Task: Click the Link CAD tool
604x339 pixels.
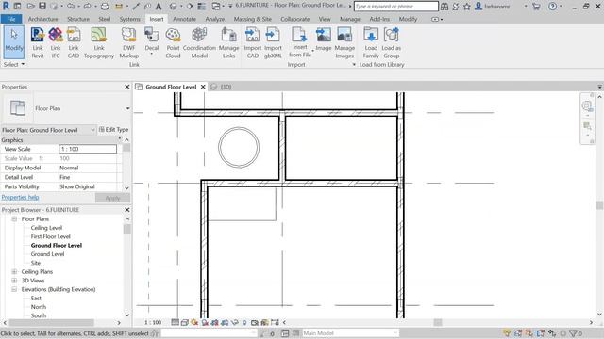Action: (74, 43)
